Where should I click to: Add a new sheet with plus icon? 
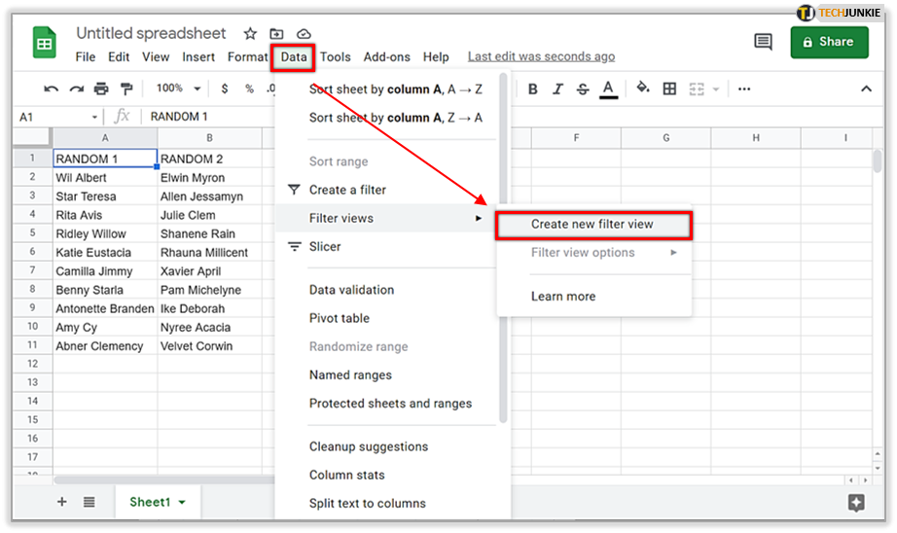(x=62, y=502)
